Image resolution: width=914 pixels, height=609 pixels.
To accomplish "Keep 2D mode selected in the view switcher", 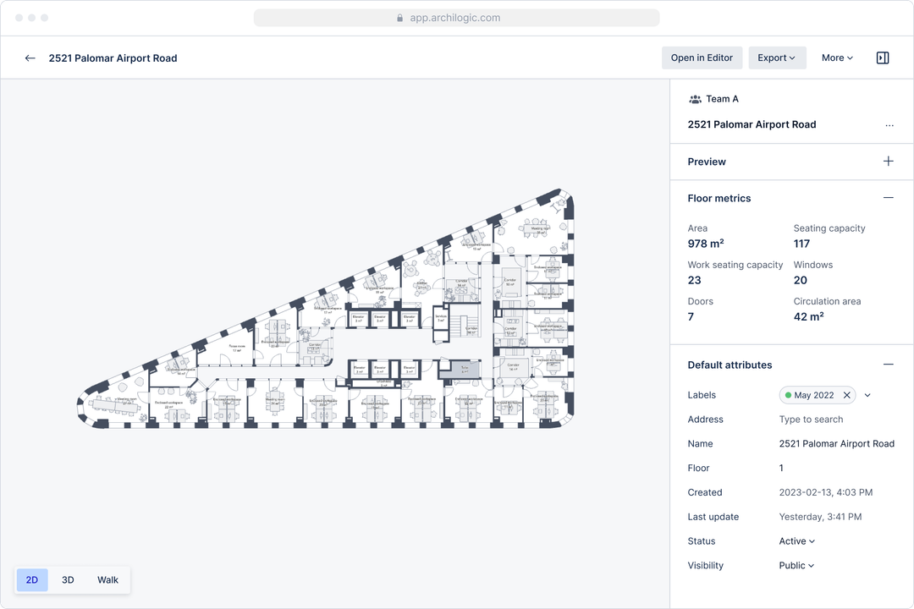I will click(31, 579).
